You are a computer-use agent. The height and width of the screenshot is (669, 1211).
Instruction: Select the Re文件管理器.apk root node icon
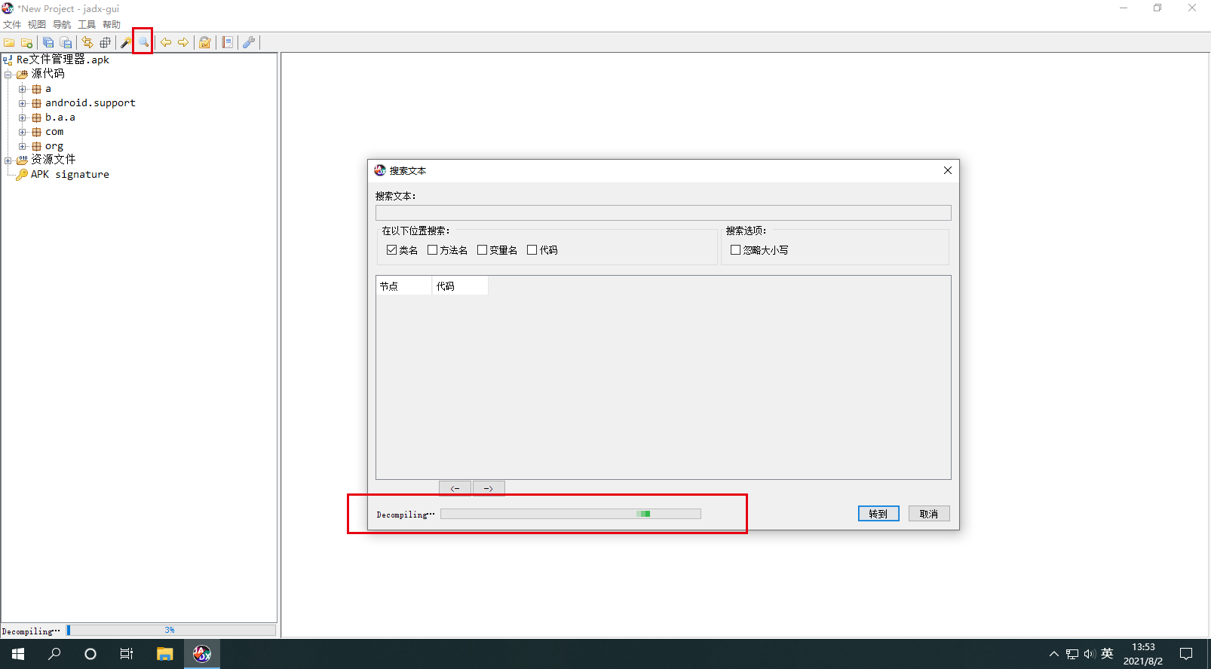click(x=8, y=60)
